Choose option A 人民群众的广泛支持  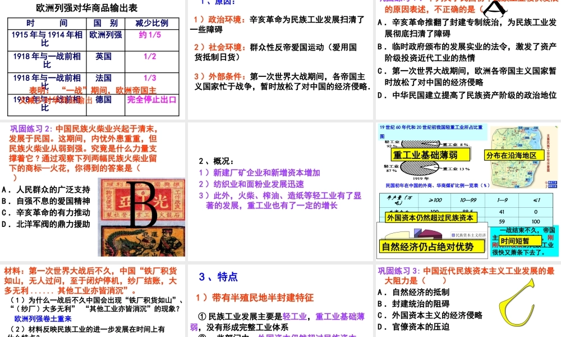coord(46,190)
